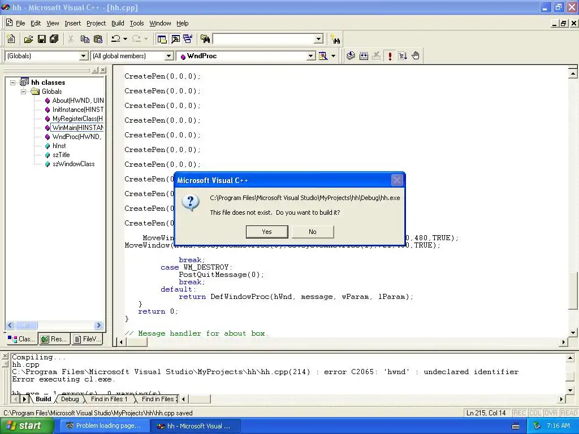579x434 pixels.
Task: Click the New Text File icon
Action: [x=11, y=39]
